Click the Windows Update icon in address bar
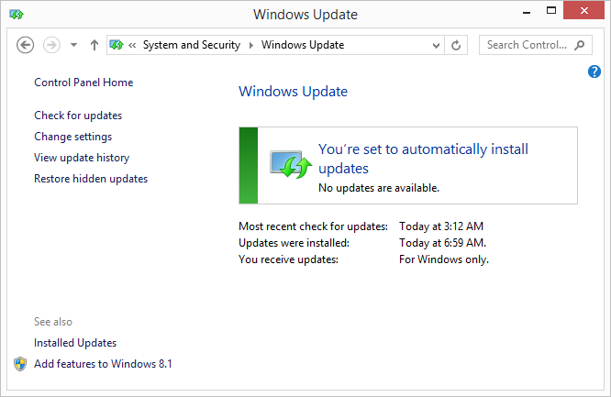Viewport: 611px width, 397px height. click(x=117, y=45)
